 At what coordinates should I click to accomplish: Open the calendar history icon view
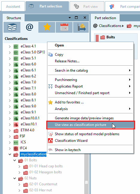click(x=64, y=27)
